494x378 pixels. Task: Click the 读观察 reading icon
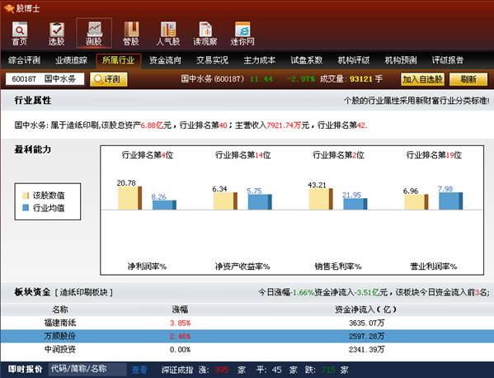[205, 33]
